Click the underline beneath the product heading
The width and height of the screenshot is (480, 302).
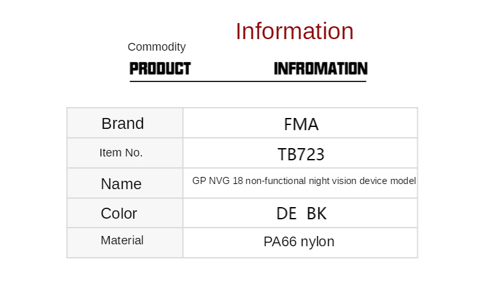pyautogui.click(x=248, y=81)
